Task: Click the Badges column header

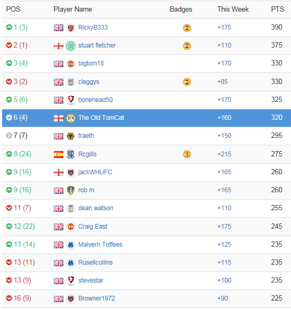Action: click(x=181, y=10)
